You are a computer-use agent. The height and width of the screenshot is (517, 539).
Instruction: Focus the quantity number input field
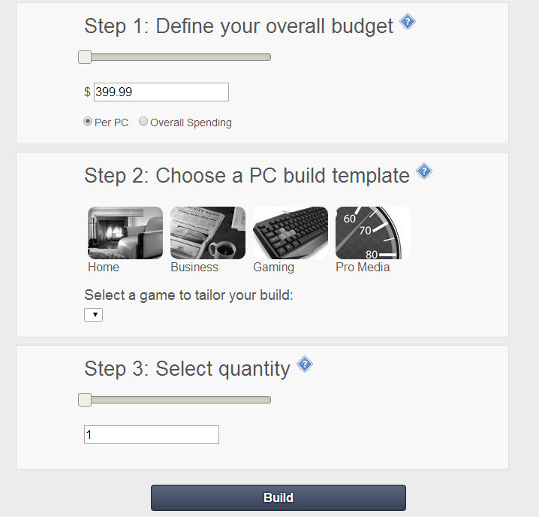tap(151, 434)
